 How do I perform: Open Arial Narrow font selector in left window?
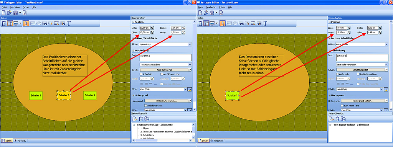click(165, 70)
